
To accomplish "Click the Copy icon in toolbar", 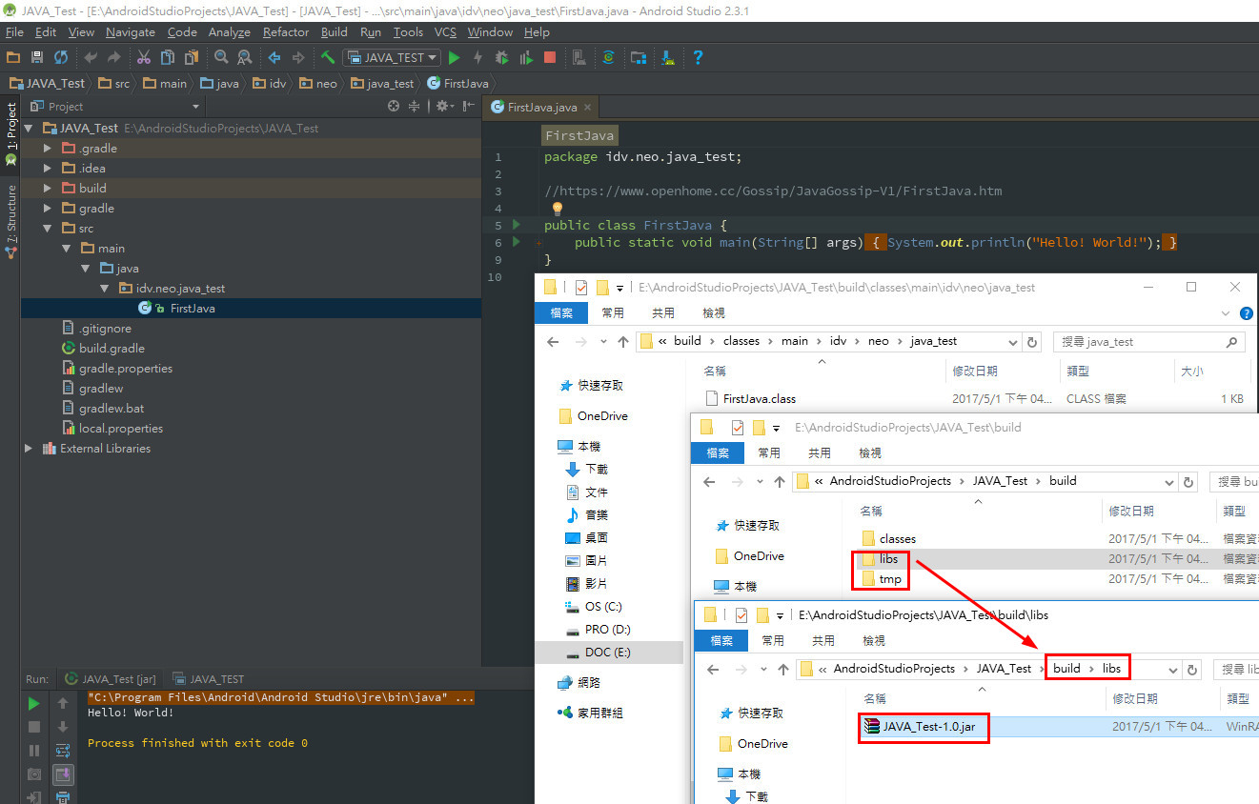I will point(167,58).
